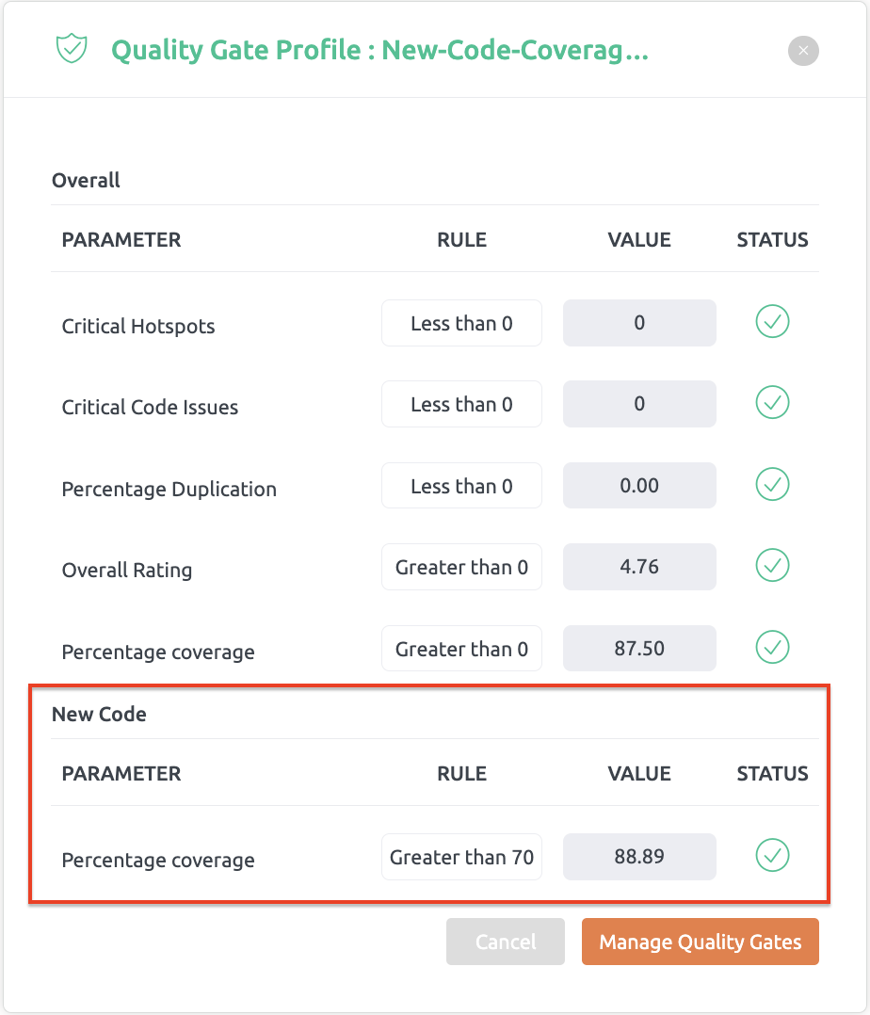Click the Percentage Duplication status checkmark
Image resolution: width=870 pixels, height=1015 pixels.
click(772, 484)
